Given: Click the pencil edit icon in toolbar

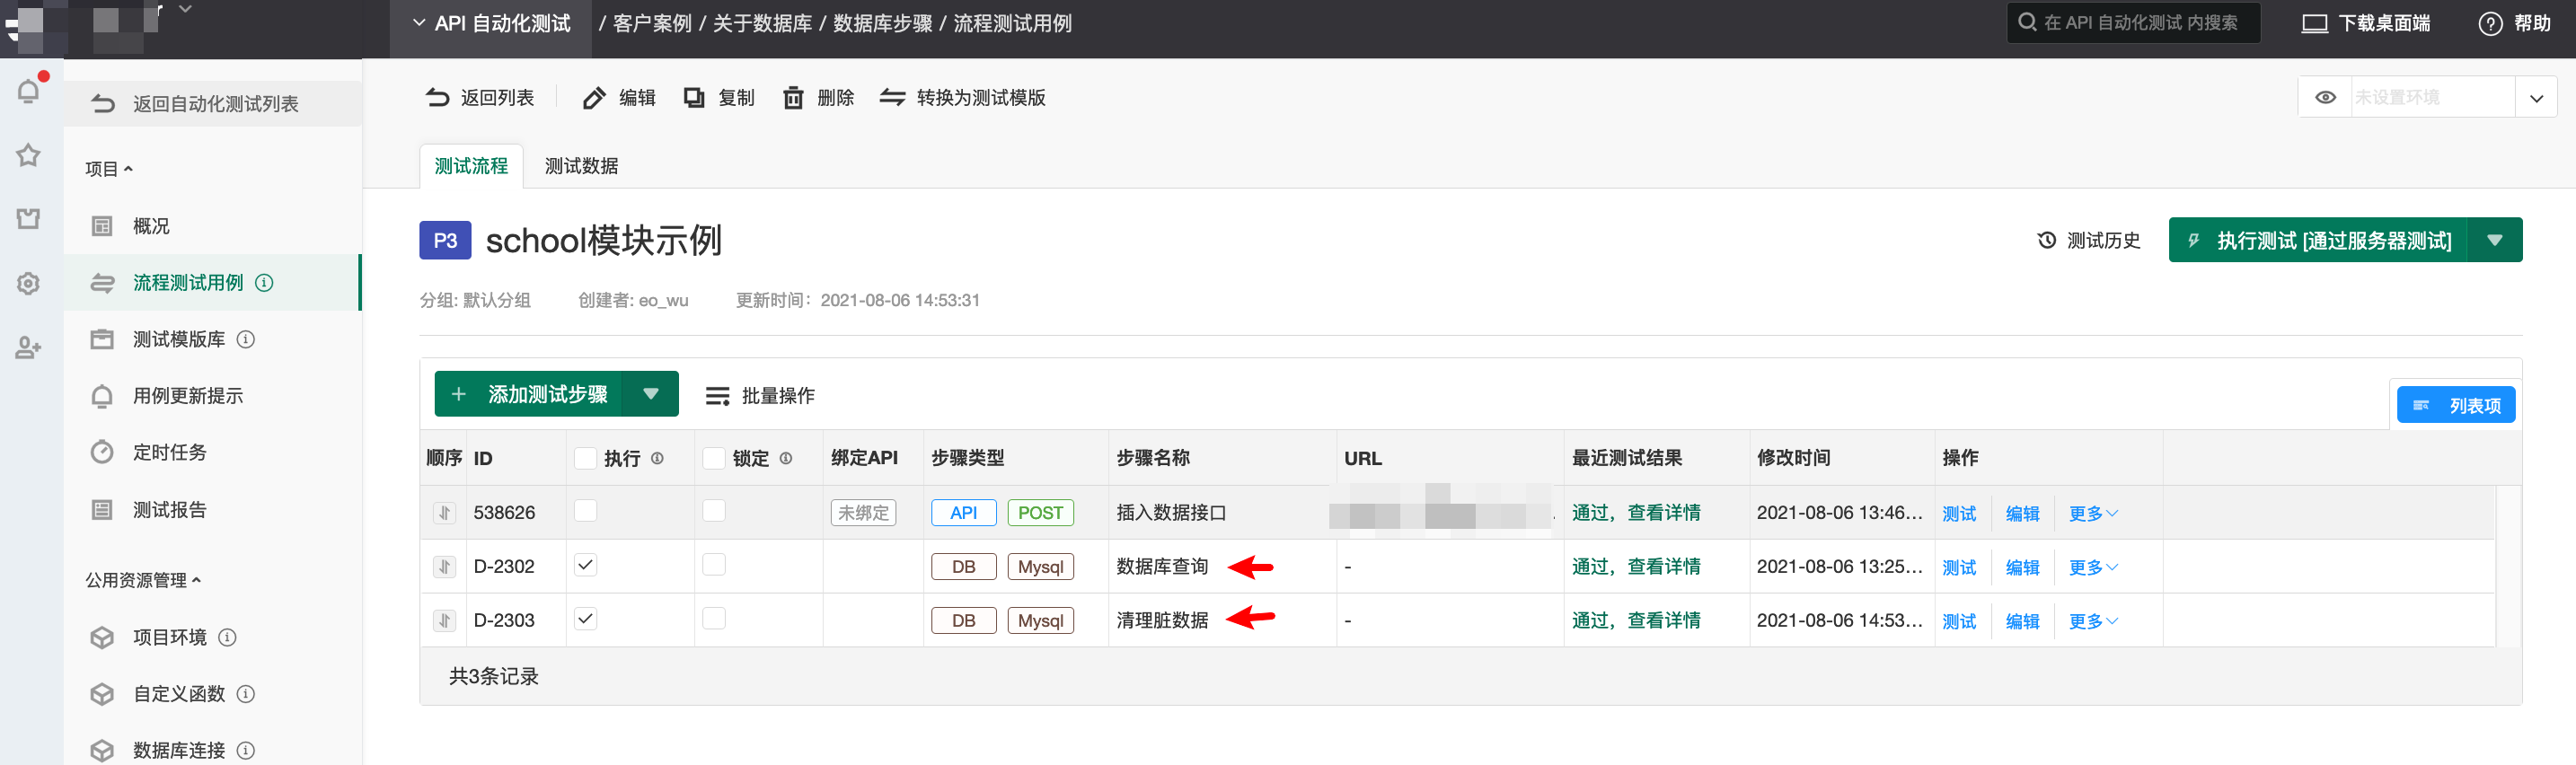Looking at the screenshot, I should 594,98.
